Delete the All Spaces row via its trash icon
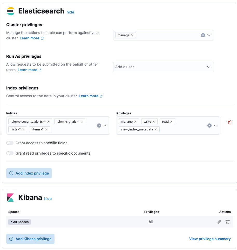Viewport: 237px width, 250px height. pyautogui.click(x=227, y=222)
